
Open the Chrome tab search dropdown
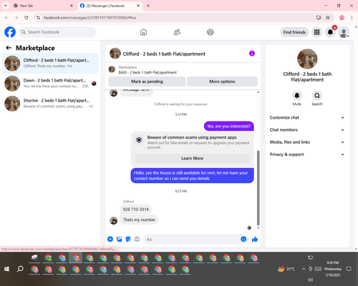[6, 6]
